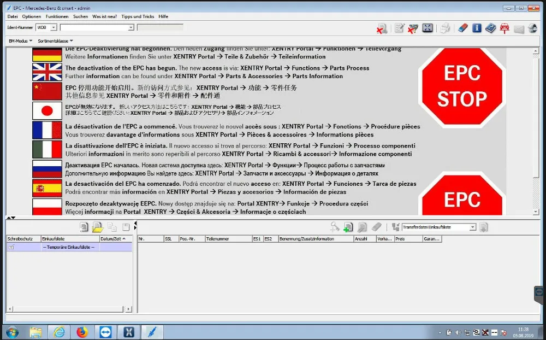This screenshot has height=340, width=546.
Task: Click the notes edit pencil toolbar icon
Action: [x=400, y=28]
